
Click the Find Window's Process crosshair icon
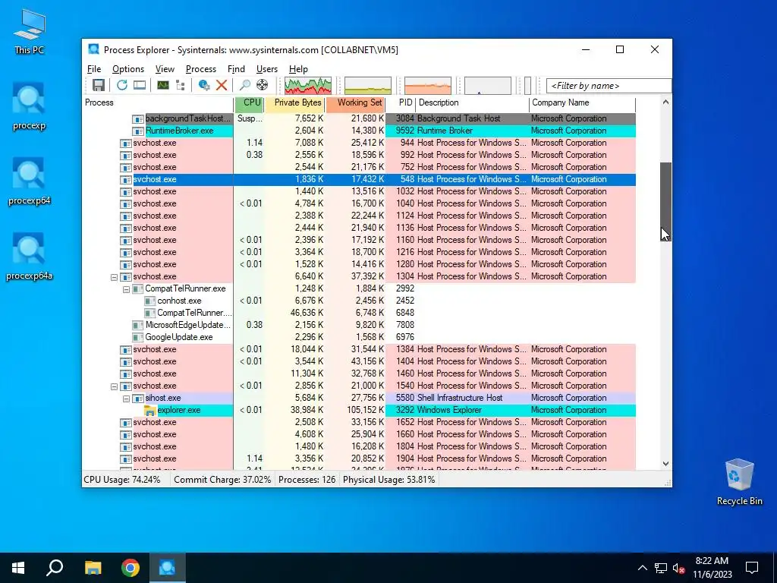pyautogui.click(x=262, y=85)
